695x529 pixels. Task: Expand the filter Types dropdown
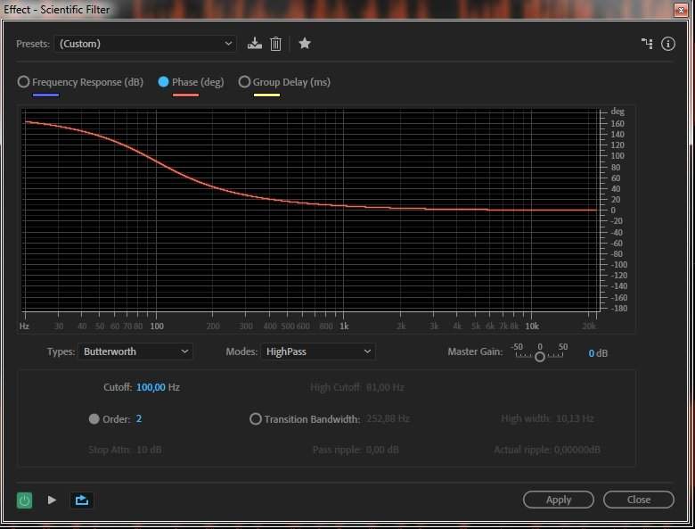point(135,351)
